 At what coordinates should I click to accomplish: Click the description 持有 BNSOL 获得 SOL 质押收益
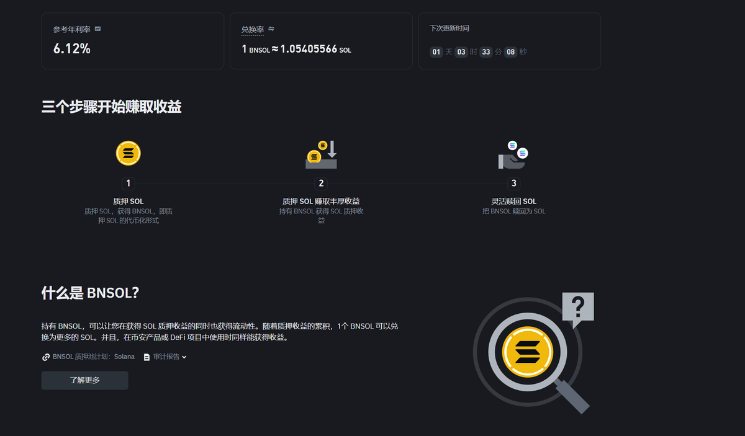[321, 216]
